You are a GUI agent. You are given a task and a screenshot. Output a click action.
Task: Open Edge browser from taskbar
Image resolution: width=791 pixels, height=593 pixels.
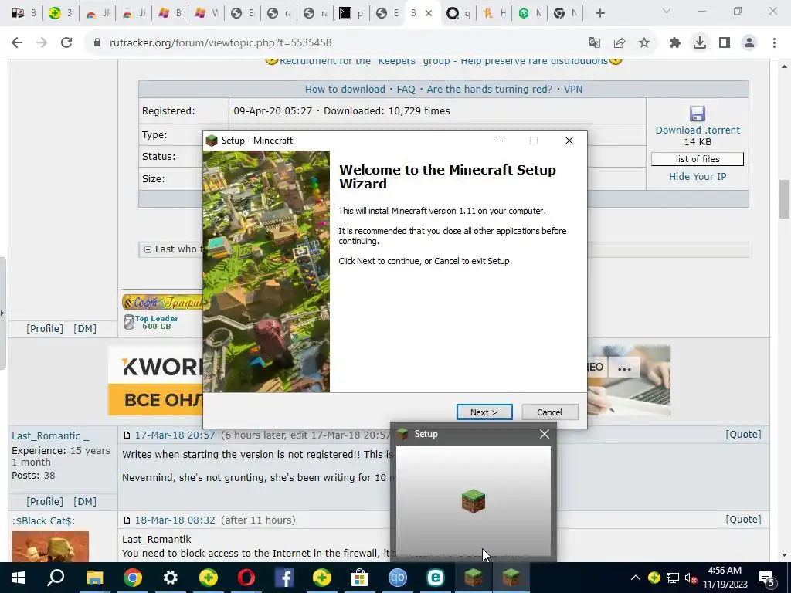click(x=436, y=578)
